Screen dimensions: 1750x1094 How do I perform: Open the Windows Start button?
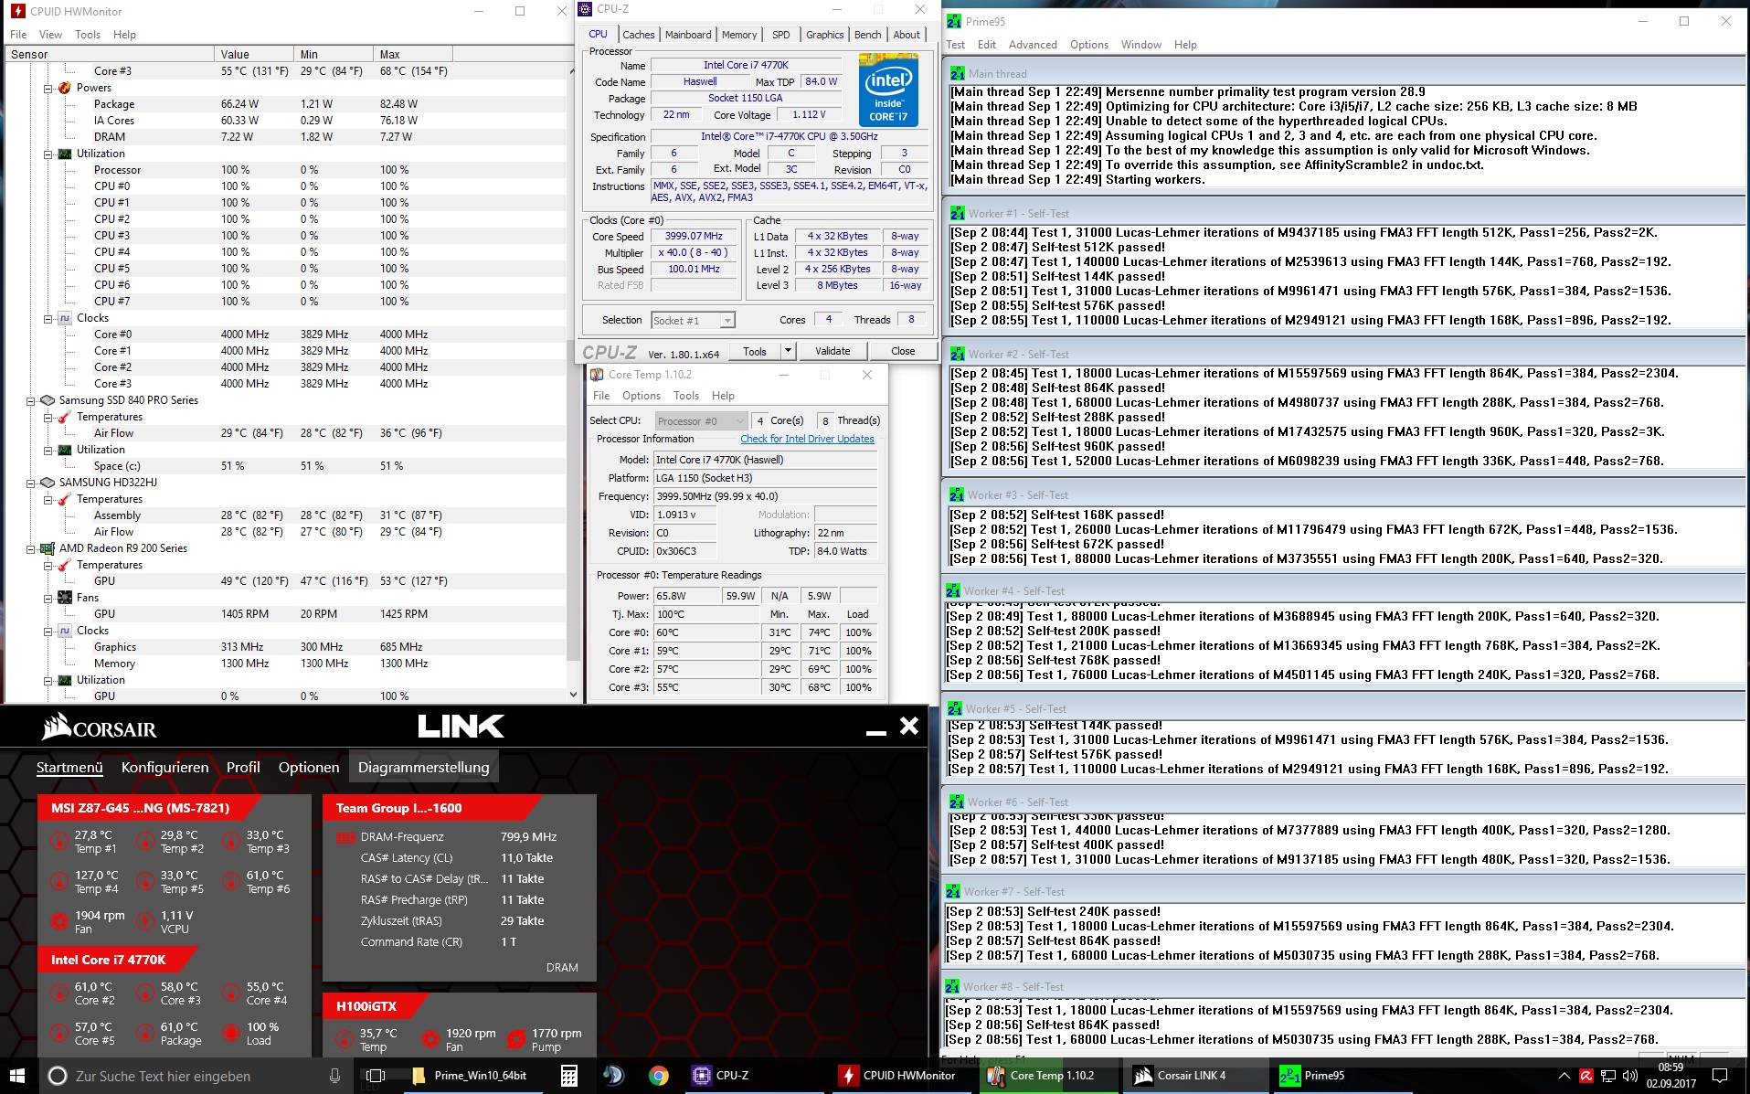(x=17, y=1076)
